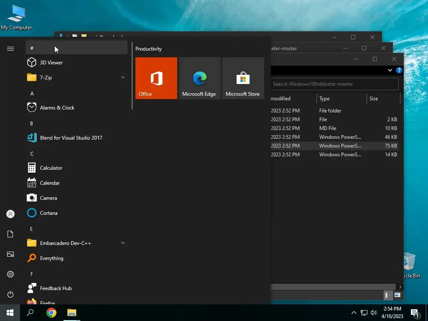Open the Pictures shortcut in Start sidebar
This screenshot has width=428, height=321.
(10, 254)
